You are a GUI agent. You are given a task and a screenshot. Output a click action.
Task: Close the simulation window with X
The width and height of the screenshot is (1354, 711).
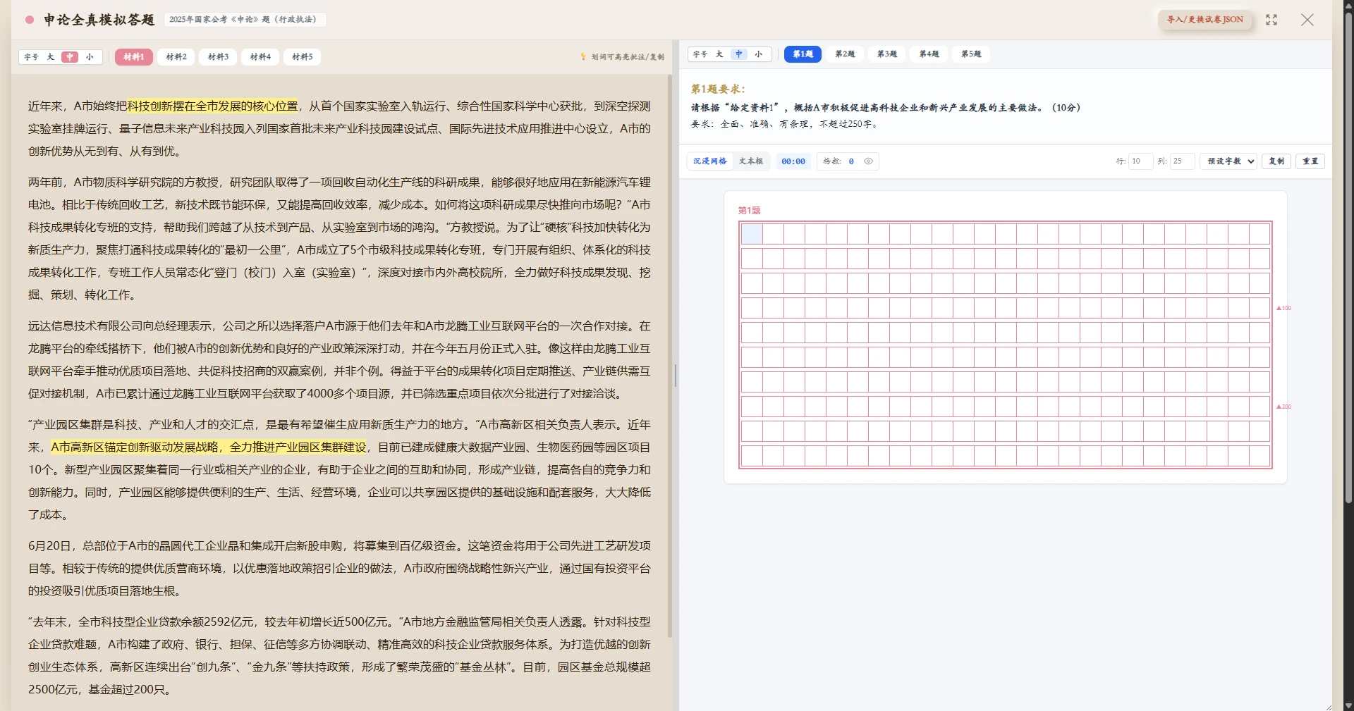(1307, 20)
